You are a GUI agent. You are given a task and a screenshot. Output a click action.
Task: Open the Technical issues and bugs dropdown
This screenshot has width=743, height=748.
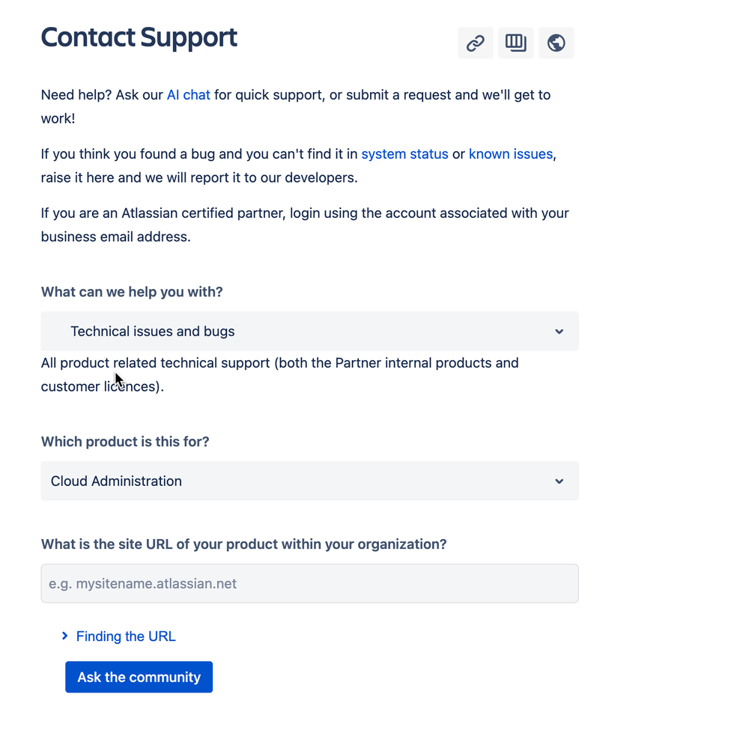tap(309, 331)
